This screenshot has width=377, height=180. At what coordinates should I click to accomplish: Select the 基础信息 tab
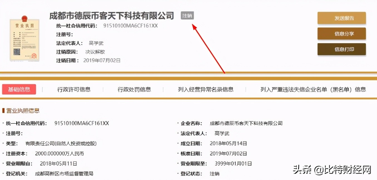point(19,89)
